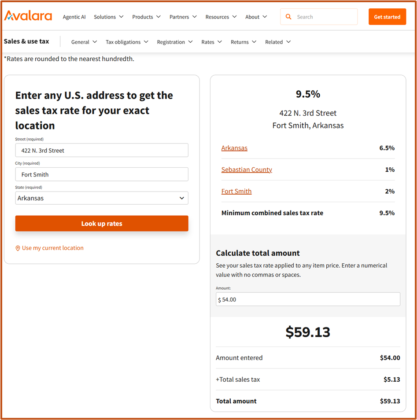The width and height of the screenshot is (417, 420).
Task: Click the Avalara logo
Action: point(28,16)
